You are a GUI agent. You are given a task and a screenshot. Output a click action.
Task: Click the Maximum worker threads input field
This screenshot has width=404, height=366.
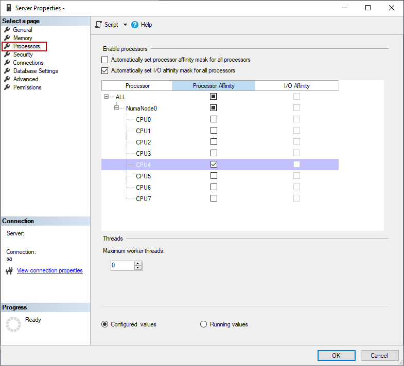click(122, 266)
